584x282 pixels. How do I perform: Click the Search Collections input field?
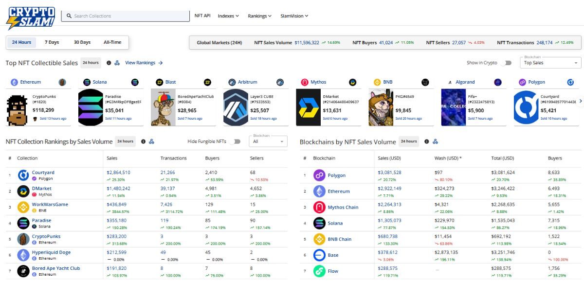coord(126,16)
